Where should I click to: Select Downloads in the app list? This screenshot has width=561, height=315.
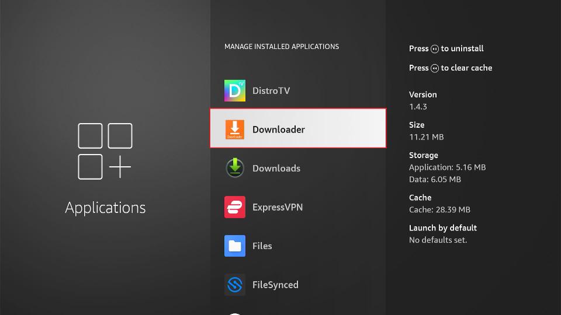(298, 168)
